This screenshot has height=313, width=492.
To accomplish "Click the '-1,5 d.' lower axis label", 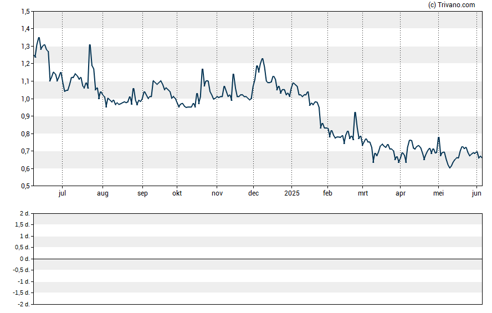I will click(x=22, y=293).
